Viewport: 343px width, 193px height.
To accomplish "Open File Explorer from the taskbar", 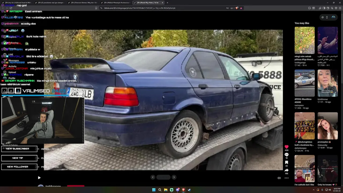I will pos(166,190).
